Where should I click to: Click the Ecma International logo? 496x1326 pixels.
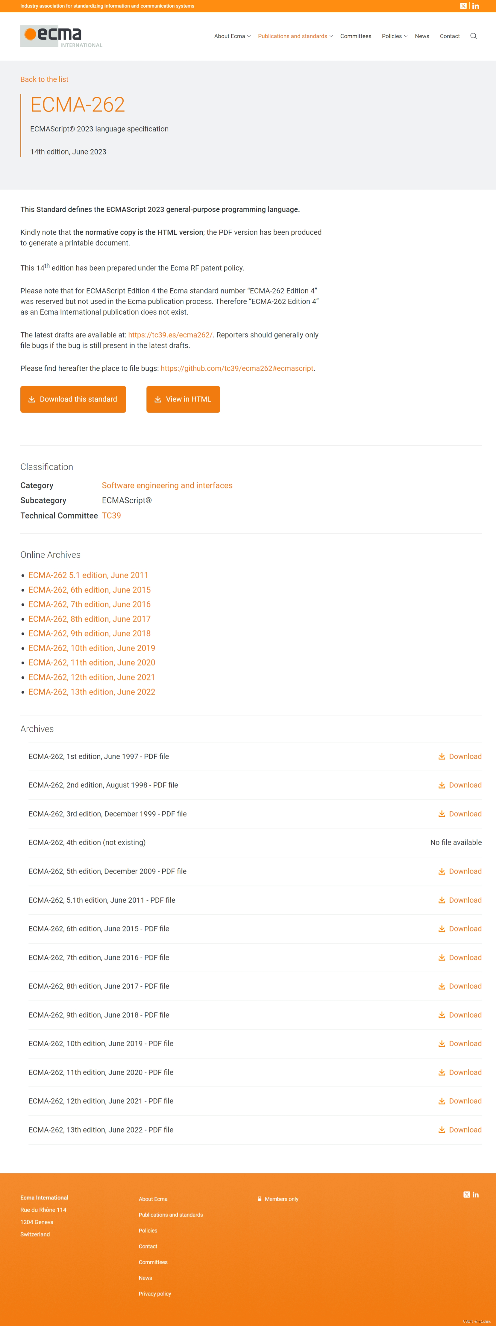pos(61,36)
